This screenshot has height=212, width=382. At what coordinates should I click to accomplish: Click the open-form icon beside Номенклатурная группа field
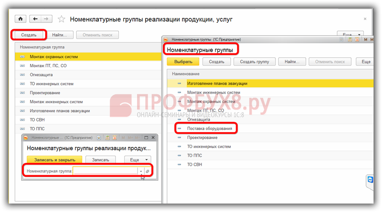tap(147, 171)
